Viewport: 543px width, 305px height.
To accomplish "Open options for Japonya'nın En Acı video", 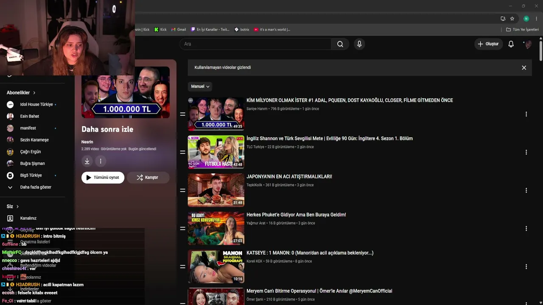I will click(x=526, y=190).
